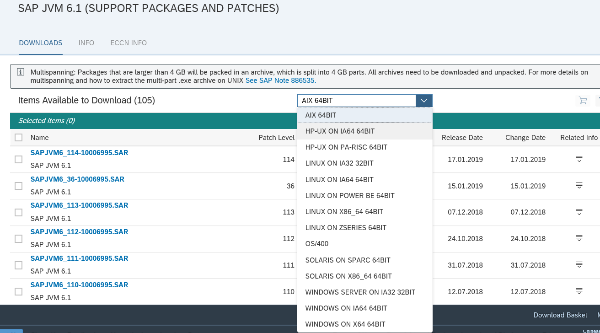Choose OS/400 platform option

click(365, 244)
